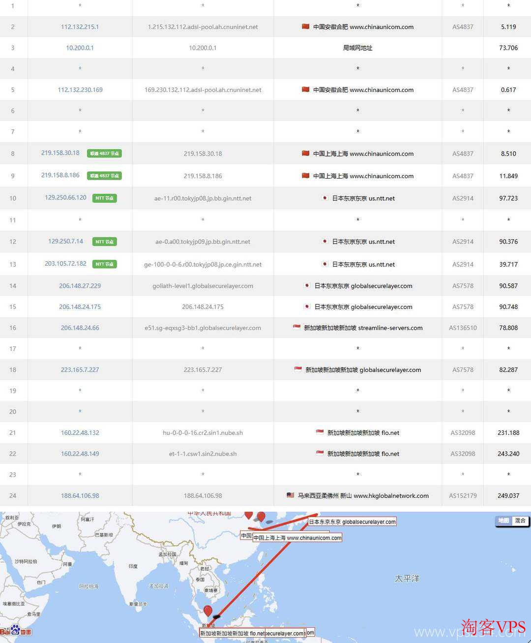Click the Japan flag in hop 15 row
Image resolution: width=531 pixels, height=643 pixels.
click(x=307, y=306)
